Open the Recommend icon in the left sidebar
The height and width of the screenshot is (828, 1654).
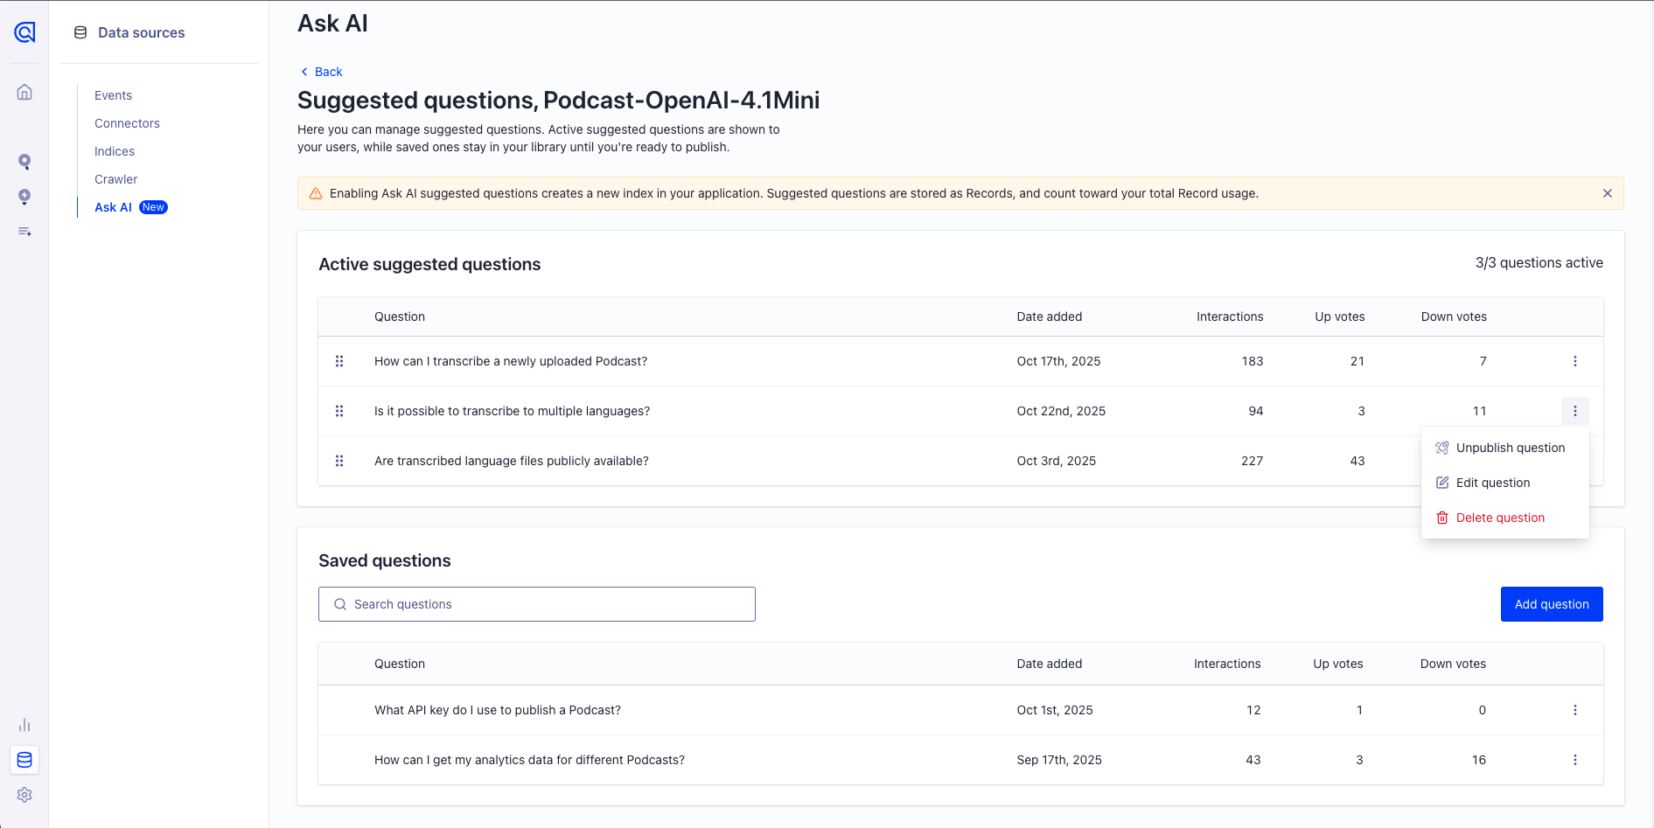(x=24, y=198)
